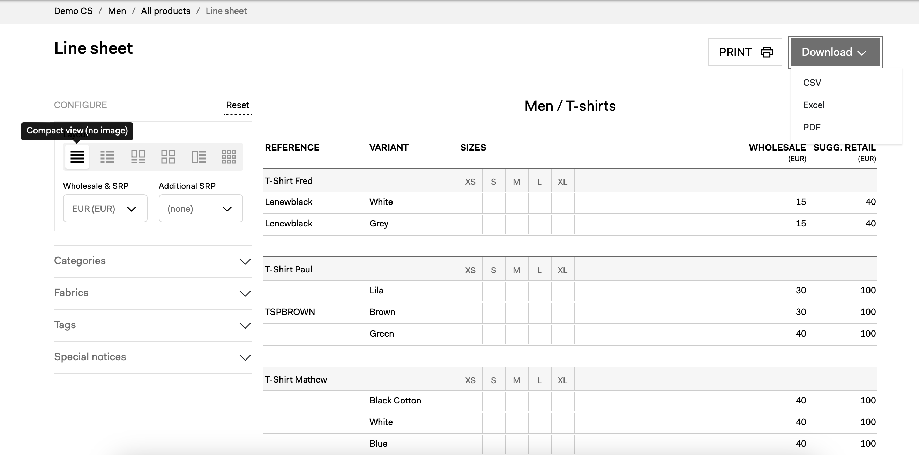The height and width of the screenshot is (455, 919).
Task: Expand the Fabrics filter section
Action: (x=153, y=293)
